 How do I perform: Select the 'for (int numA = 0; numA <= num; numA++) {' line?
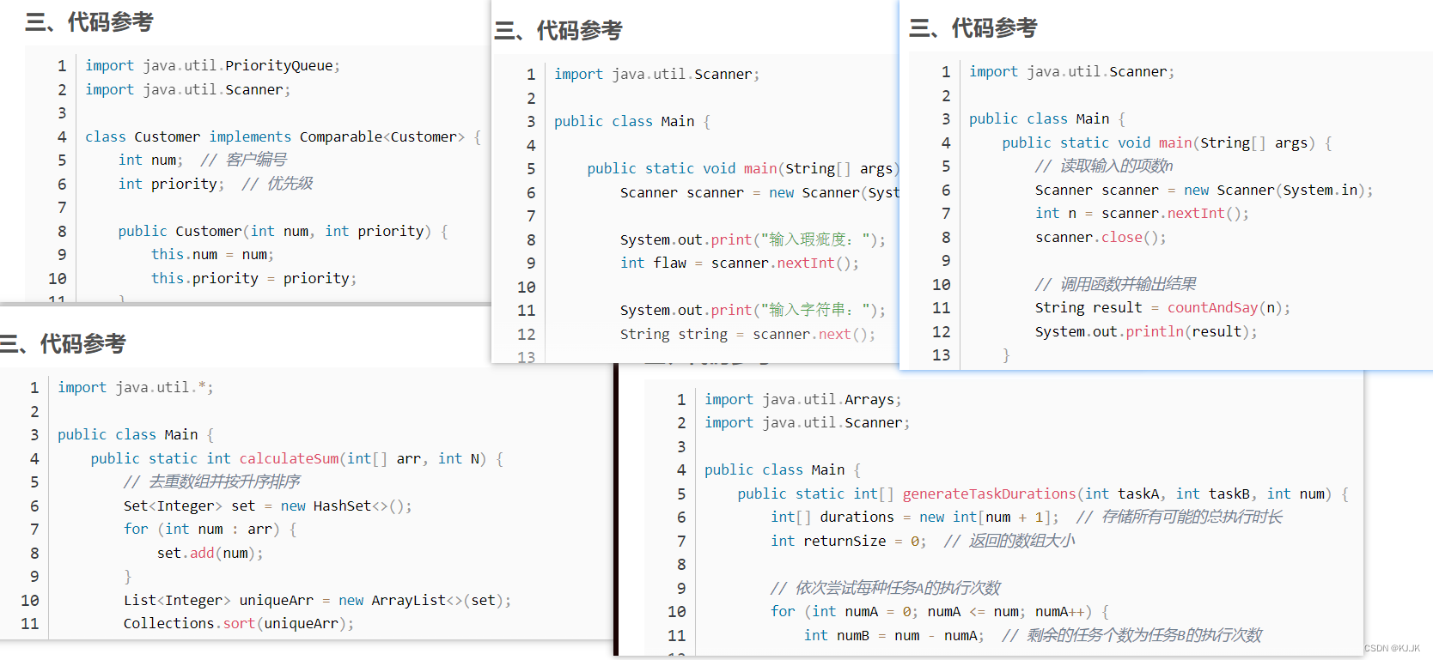pyautogui.click(x=940, y=612)
